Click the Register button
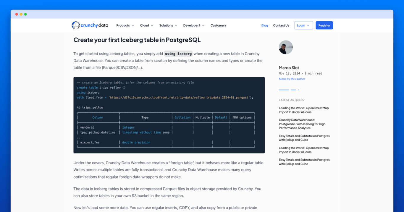 (x=324, y=25)
